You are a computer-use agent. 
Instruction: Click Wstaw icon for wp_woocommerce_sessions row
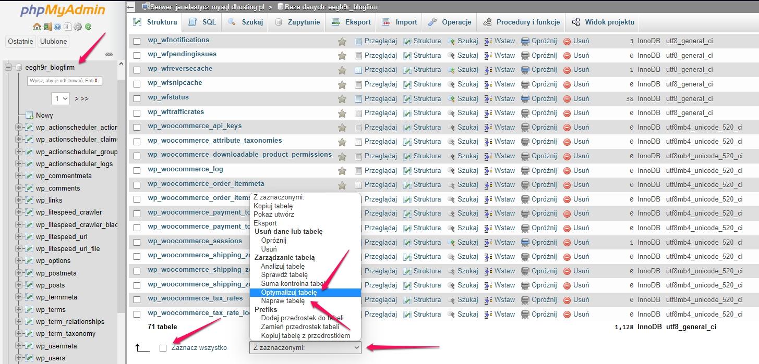pyautogui.click(x=488, y=243)
